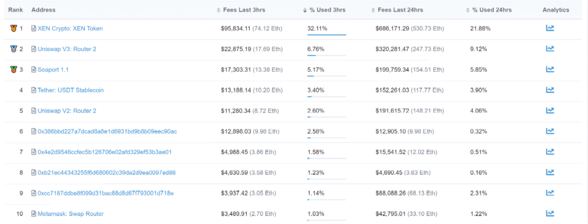Viewport: 588px width, 224px height.
Task: Open the Uniswap V3: Router 2 link
Action: coord(67,49)
